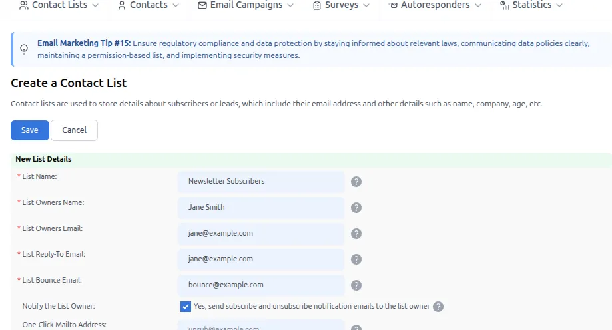The height and width of the screenshot is (330, 612).
Task: Click the List Owners Email field
Action: point(261,234)
